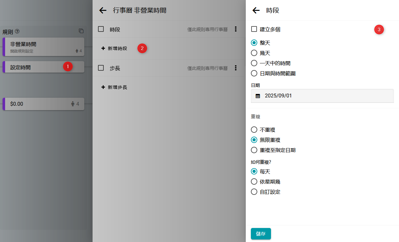Image resolution: width=399 pixels, height=242 pixels.
Task: Click back arrow in 時段 panel header
Action: [256, 11]
